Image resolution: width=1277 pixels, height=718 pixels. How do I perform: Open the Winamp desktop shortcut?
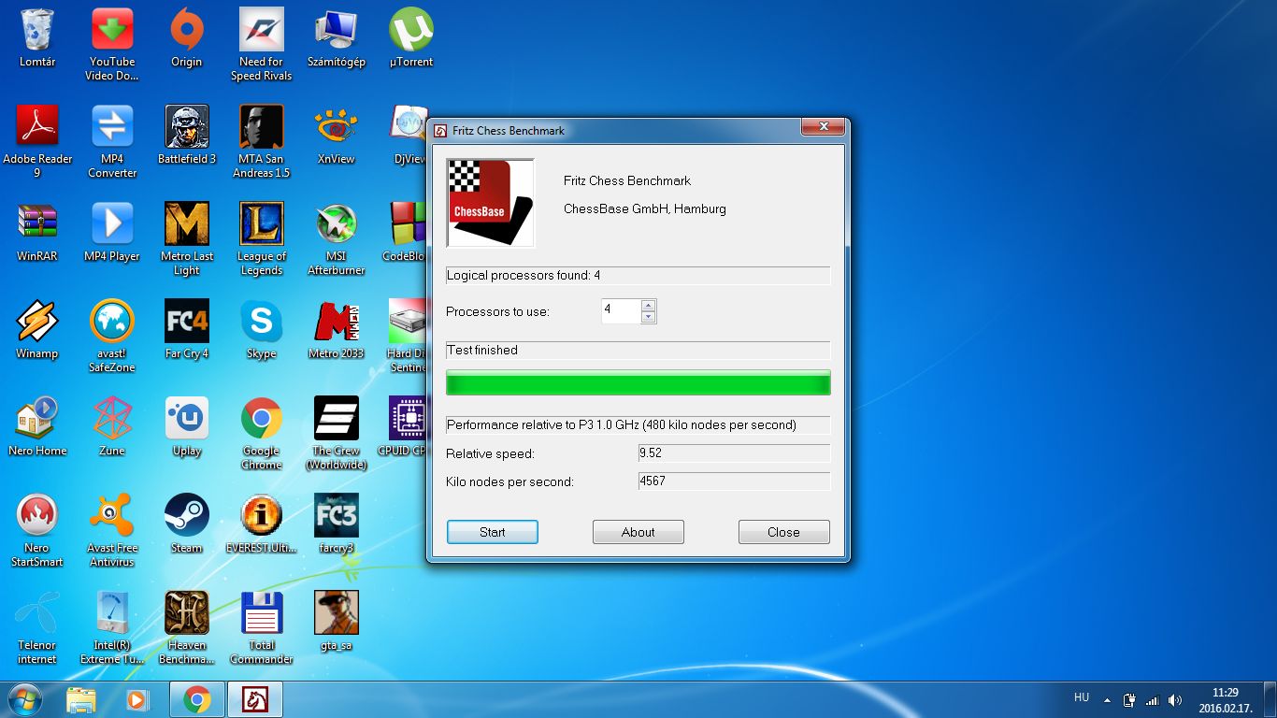(x=37, y=331)
